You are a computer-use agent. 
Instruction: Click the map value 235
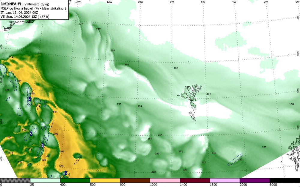pos(119,104)
